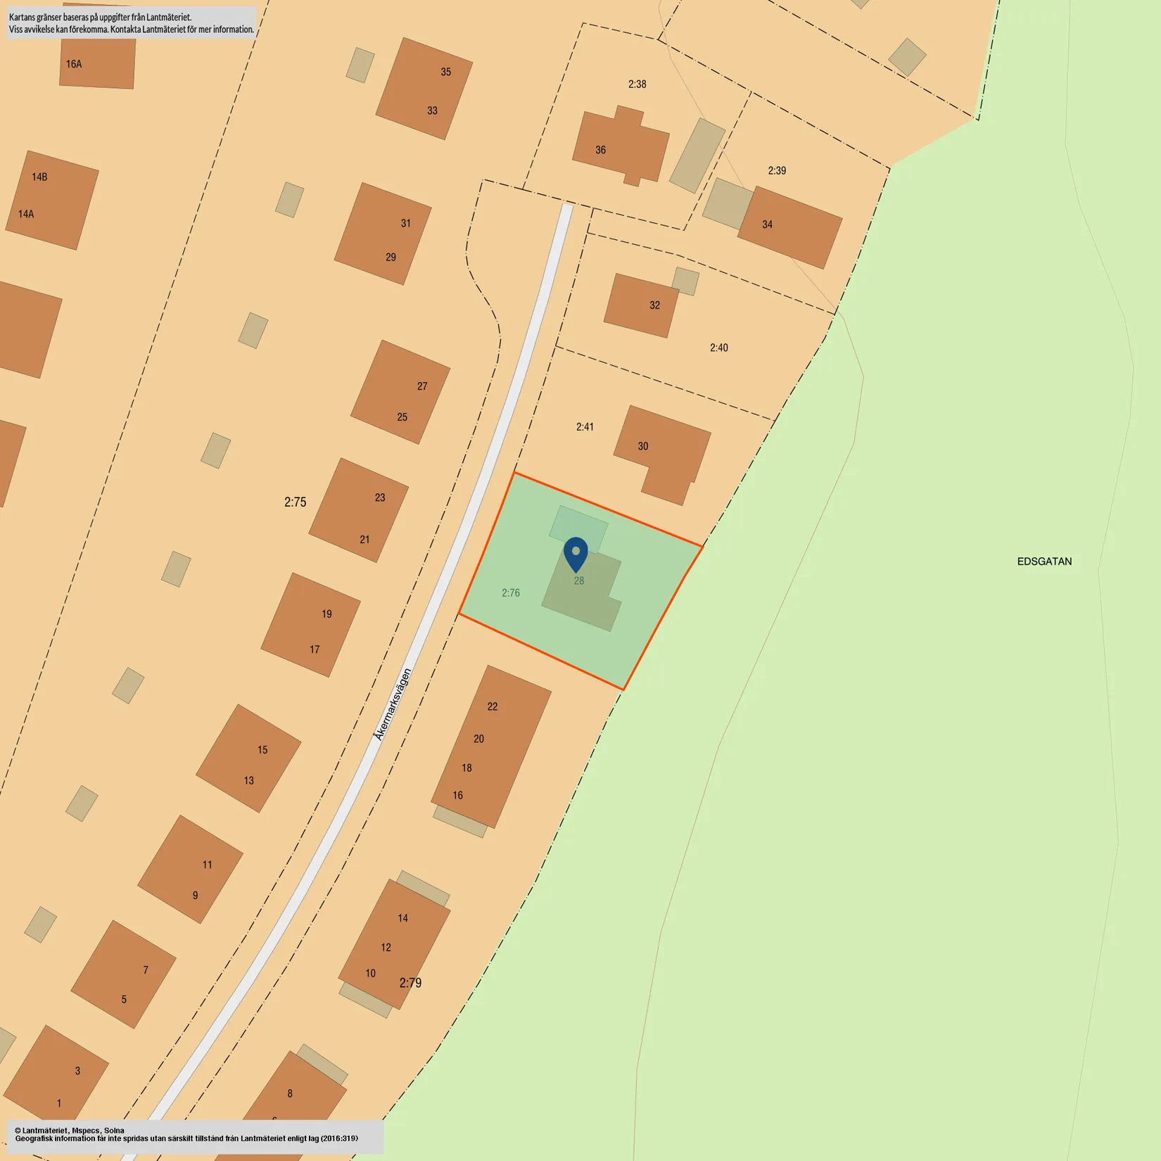Image resolution: width=1161 pixels, height=1161 pixels.
Task: Select parcel label 2:79
Action: click(x=410, y=983)
